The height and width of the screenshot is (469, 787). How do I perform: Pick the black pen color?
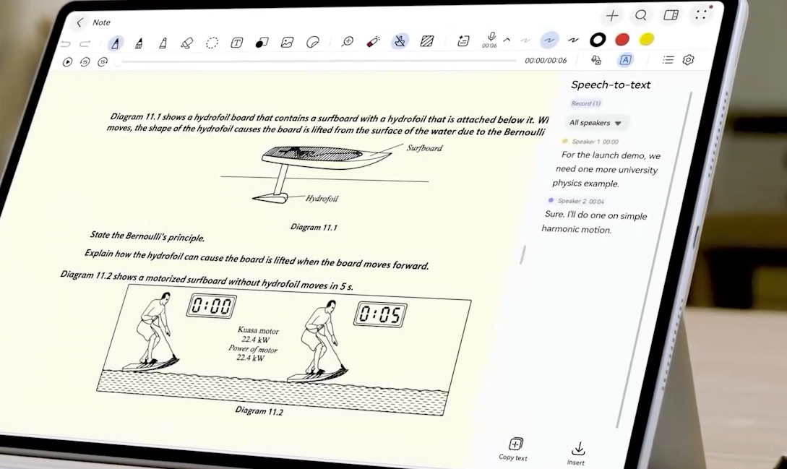click(597, 40)
